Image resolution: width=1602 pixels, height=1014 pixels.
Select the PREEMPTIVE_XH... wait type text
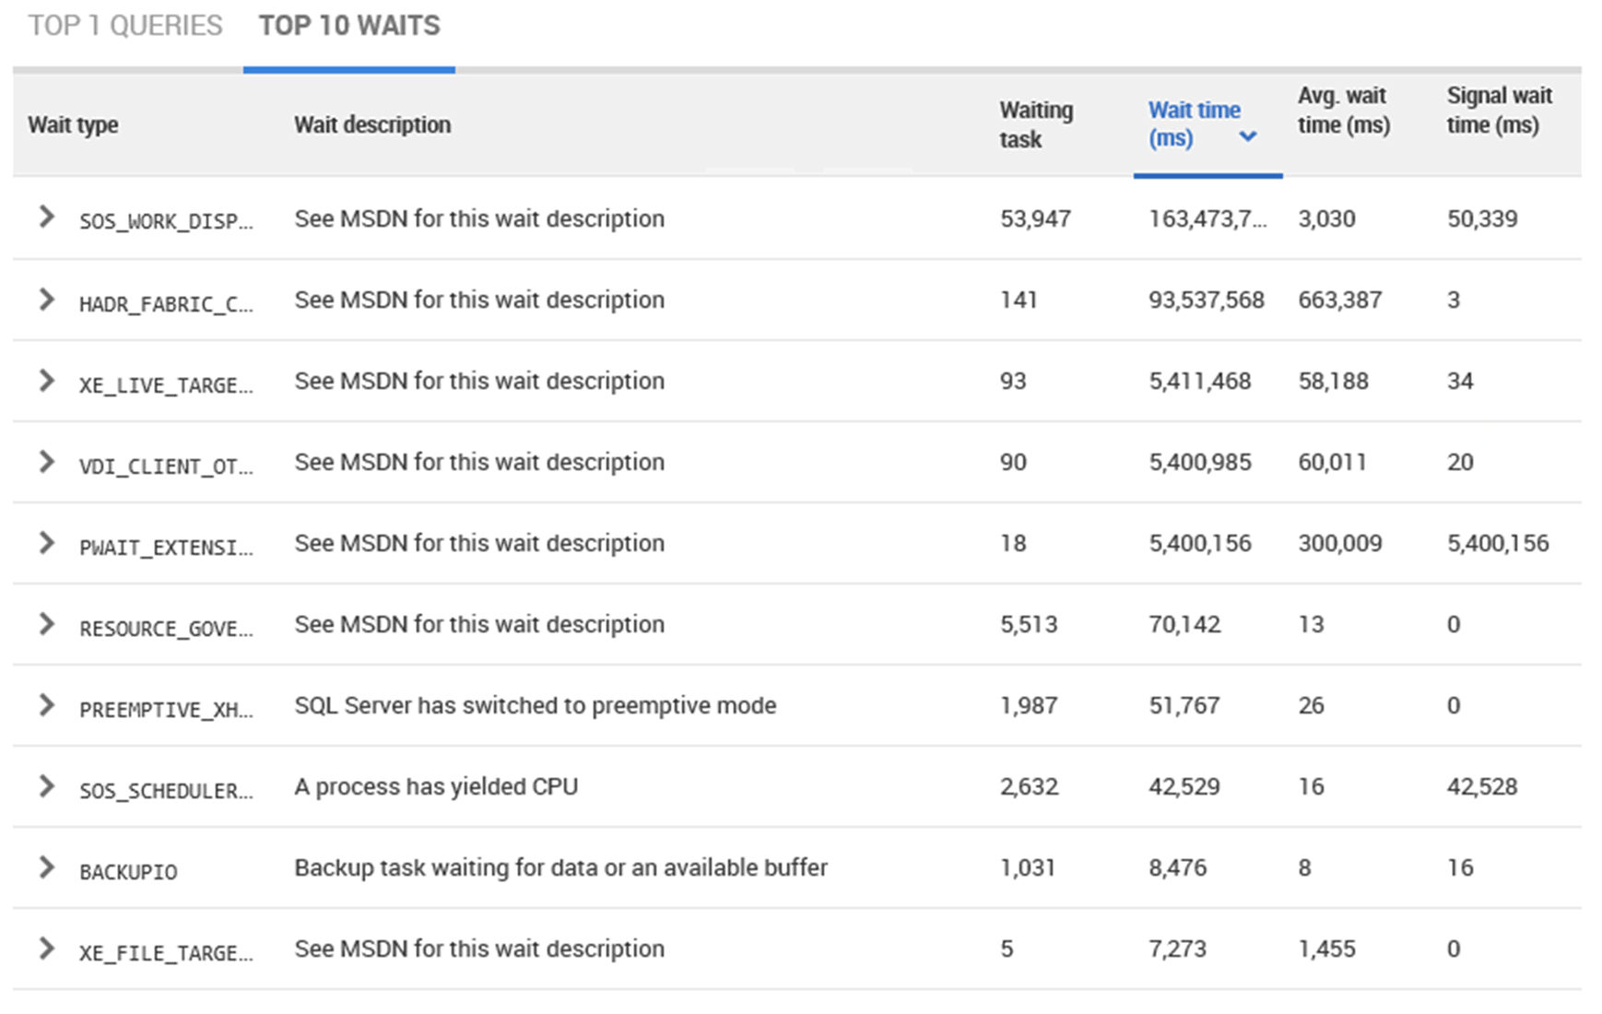point(166,709)
